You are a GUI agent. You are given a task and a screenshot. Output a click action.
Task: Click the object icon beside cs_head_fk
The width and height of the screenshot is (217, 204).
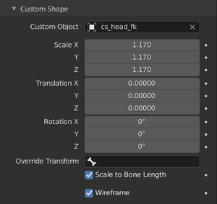point(92,27)
